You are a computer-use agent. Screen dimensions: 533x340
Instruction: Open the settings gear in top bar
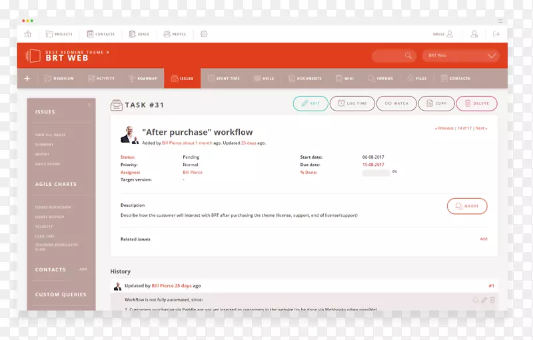204,34
